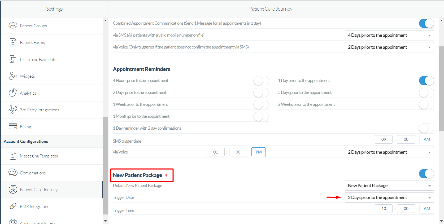The image size is (444, 224).
Task: Click PM button for via Voice time
Action: click(259, 152)
